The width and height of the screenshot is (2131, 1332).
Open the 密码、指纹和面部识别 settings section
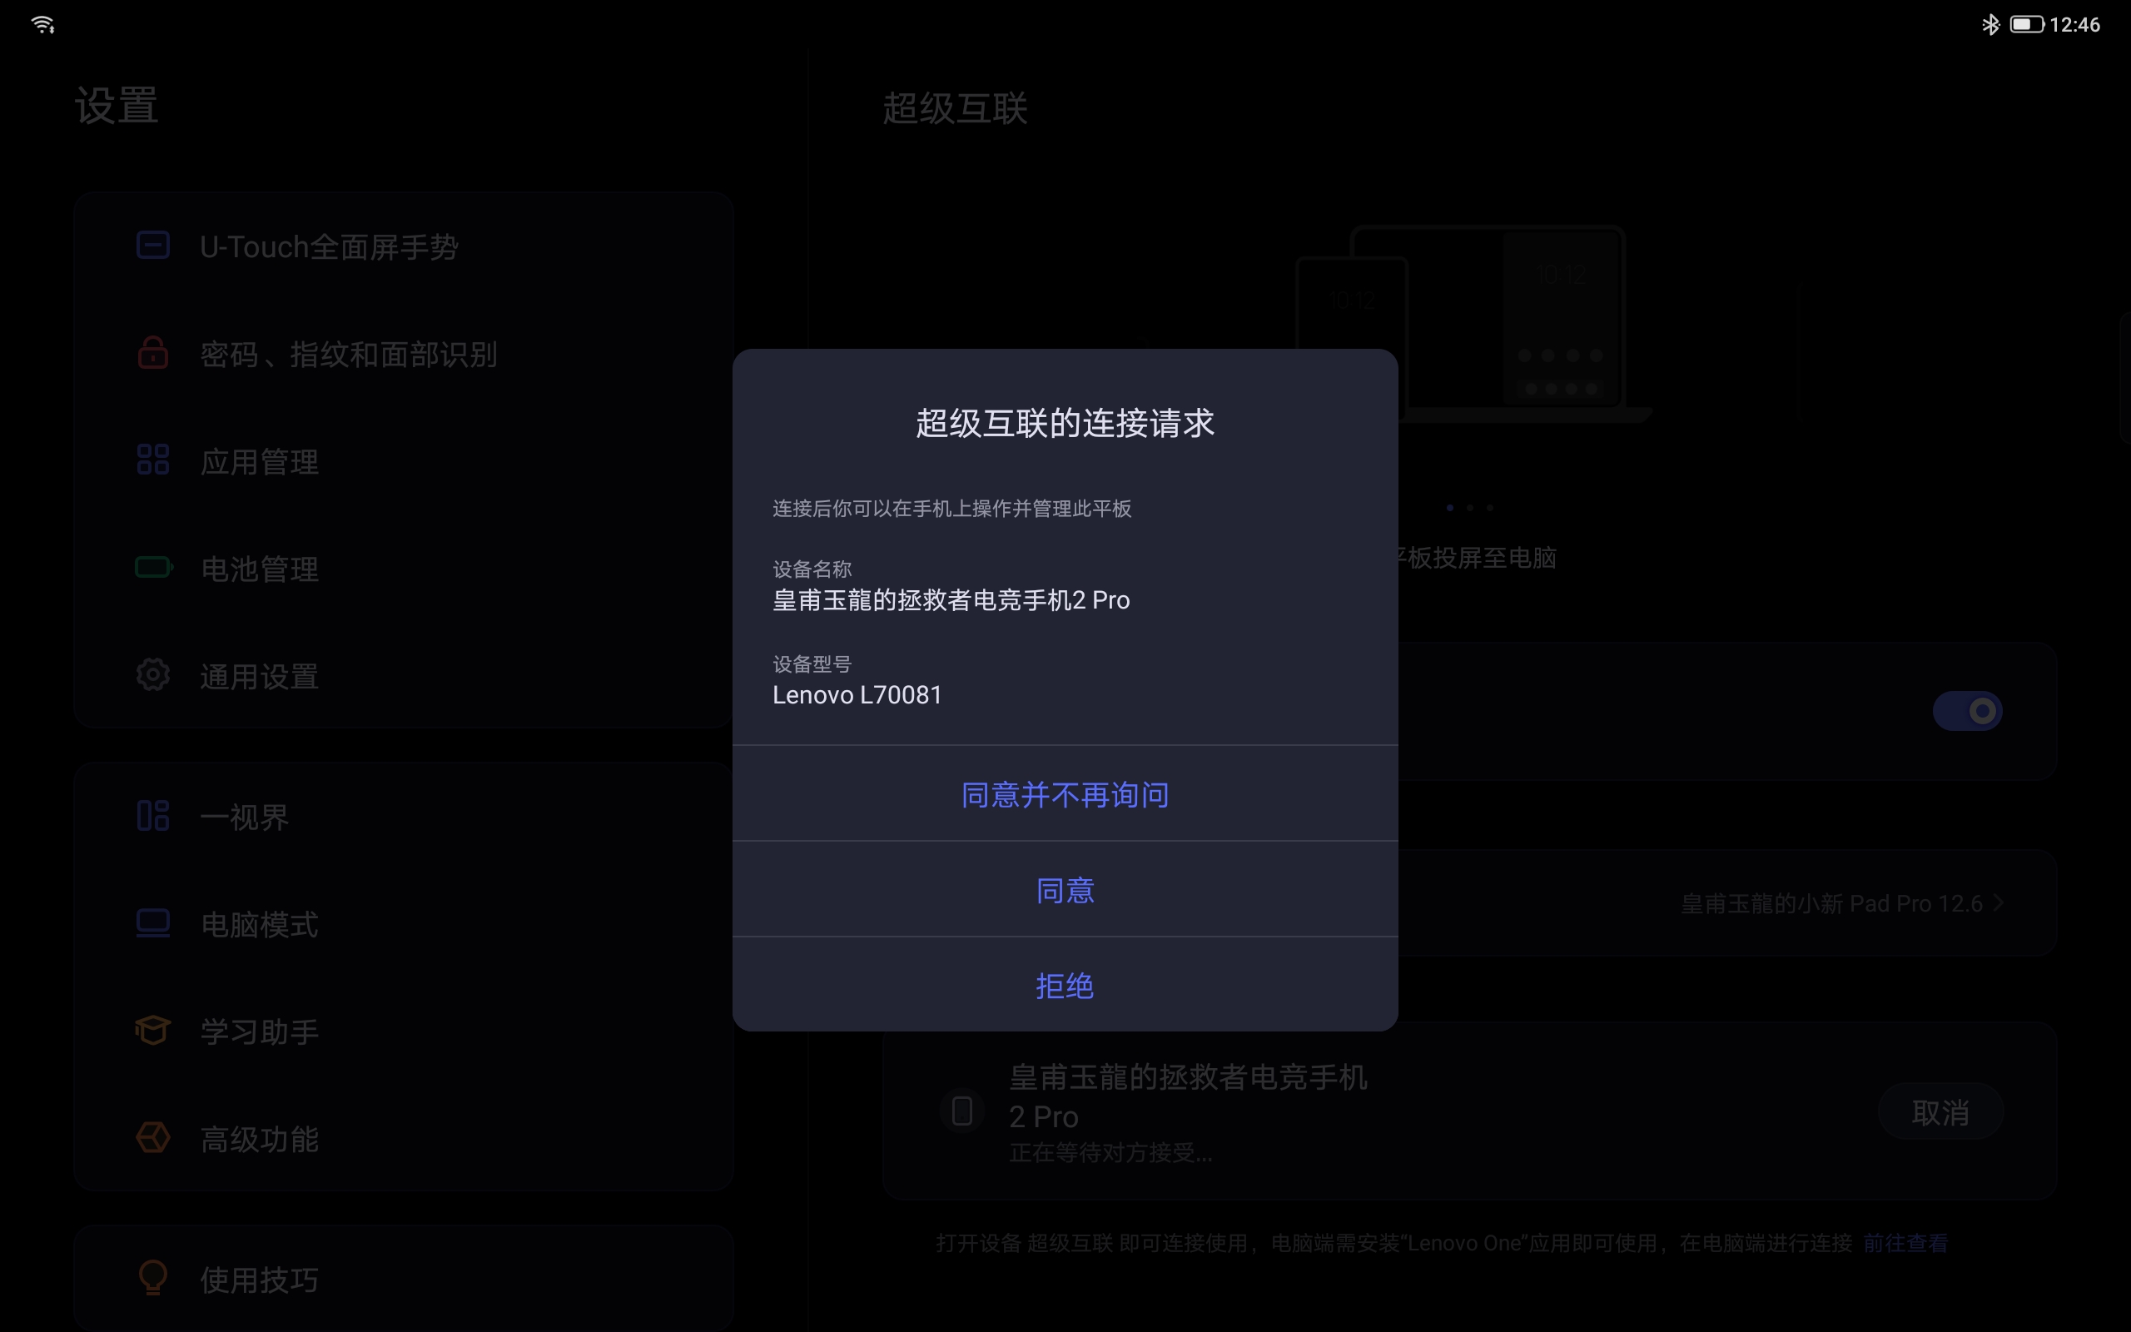pyautogui.click(x=349, y=354)
